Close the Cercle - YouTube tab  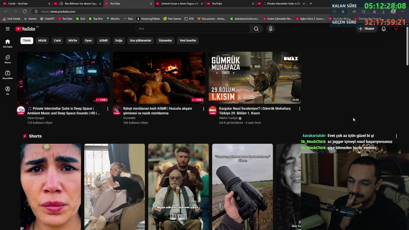coord(49,4)
